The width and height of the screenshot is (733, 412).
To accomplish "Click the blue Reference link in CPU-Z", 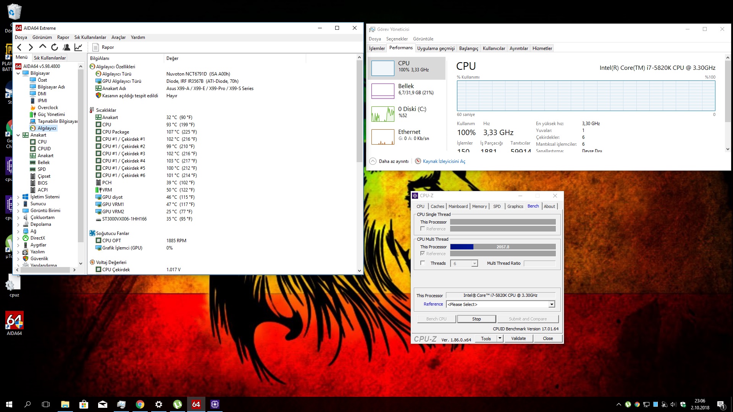I will [433, 304].
